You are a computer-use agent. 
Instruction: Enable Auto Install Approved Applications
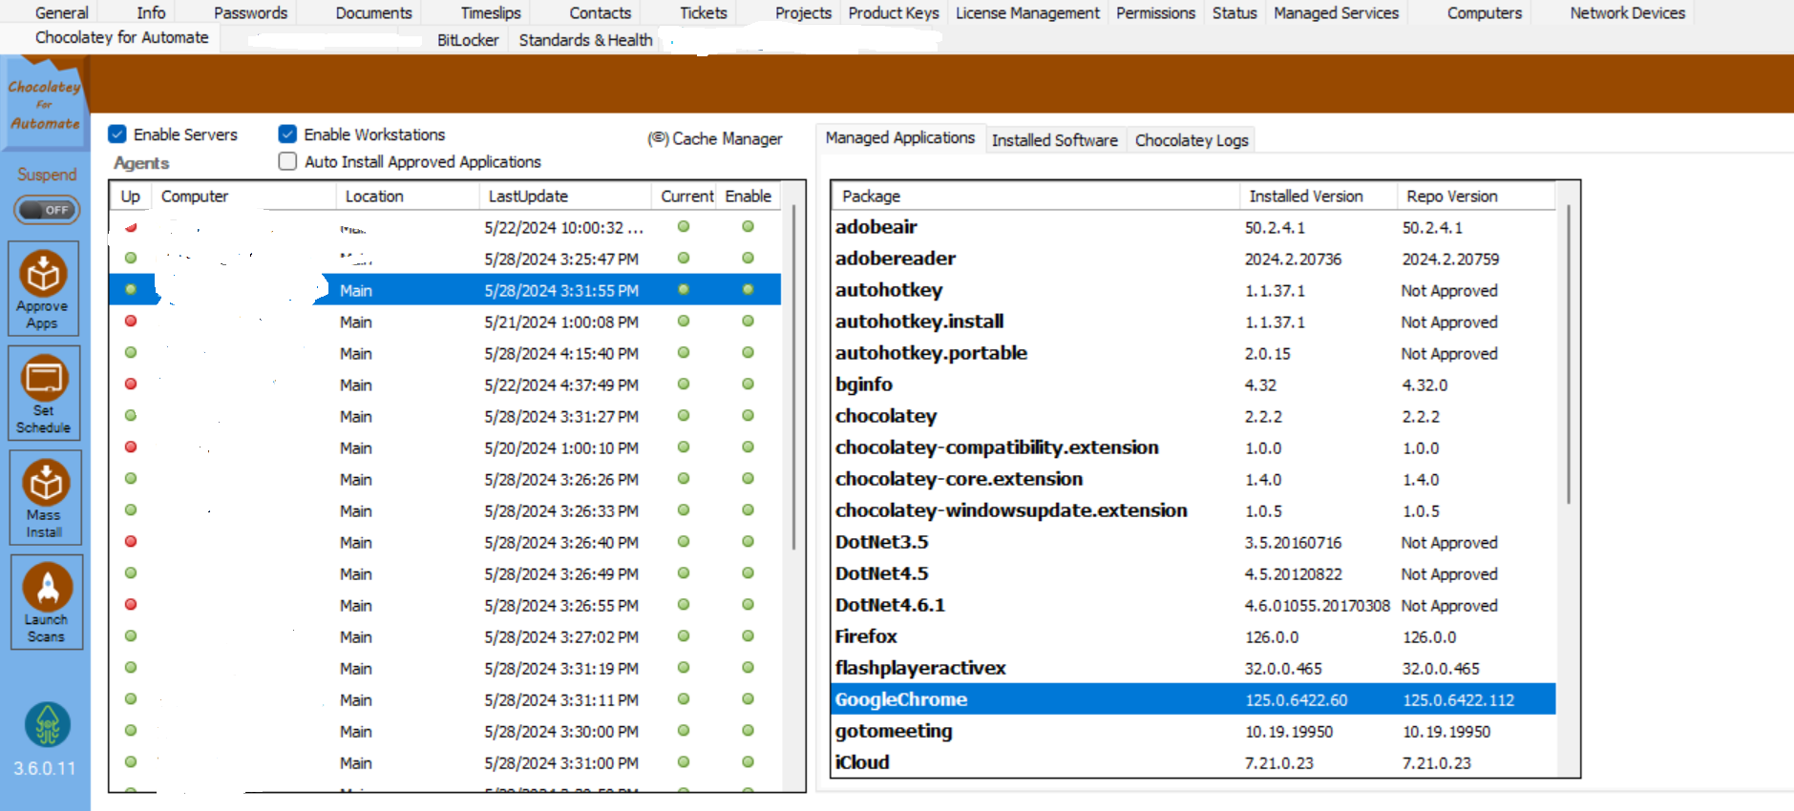coord(287,162)
